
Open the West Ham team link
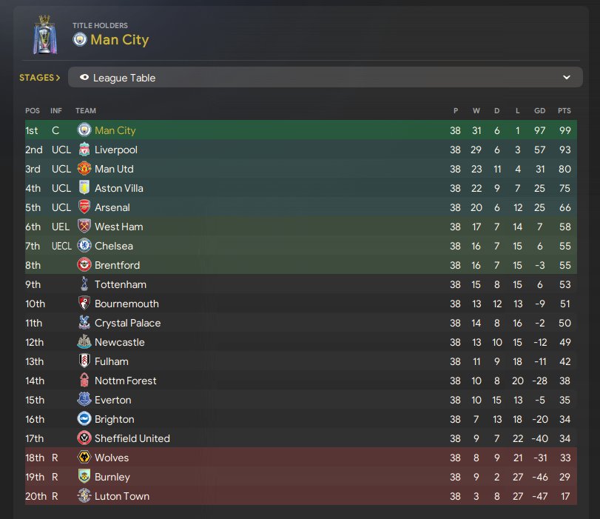[x=118, y=227]
